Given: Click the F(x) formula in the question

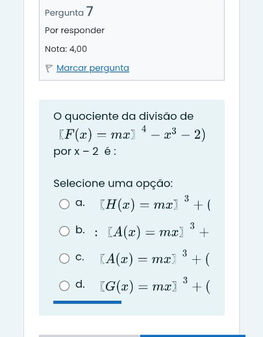Looking at the screenshot, I should (132, 134).
